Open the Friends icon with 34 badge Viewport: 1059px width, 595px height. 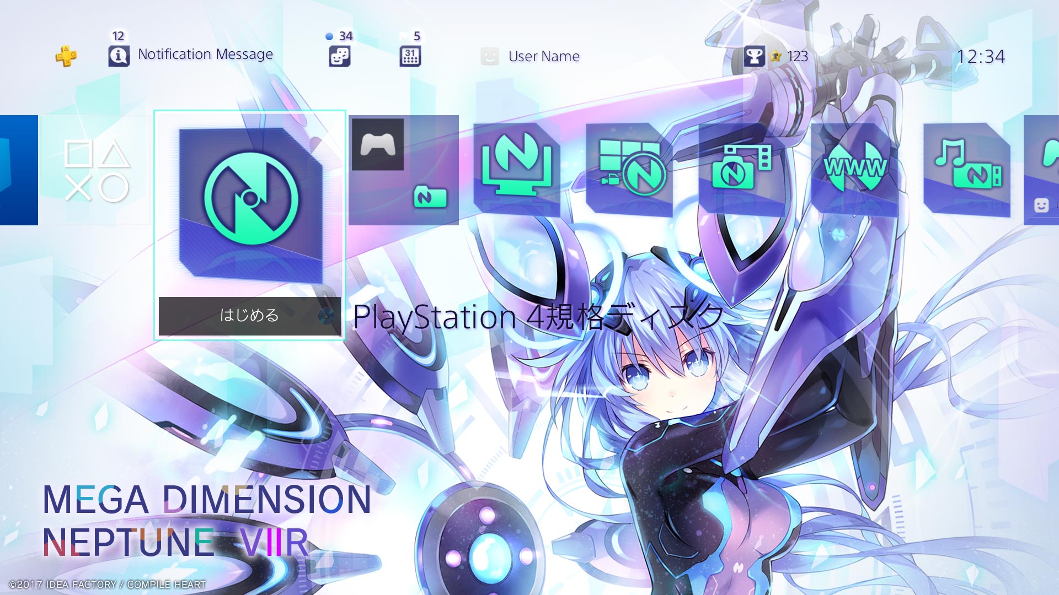click(x=339, y=56)
